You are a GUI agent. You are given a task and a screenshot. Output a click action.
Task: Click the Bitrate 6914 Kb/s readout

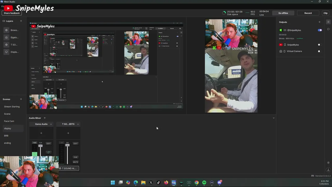point(286,38)
